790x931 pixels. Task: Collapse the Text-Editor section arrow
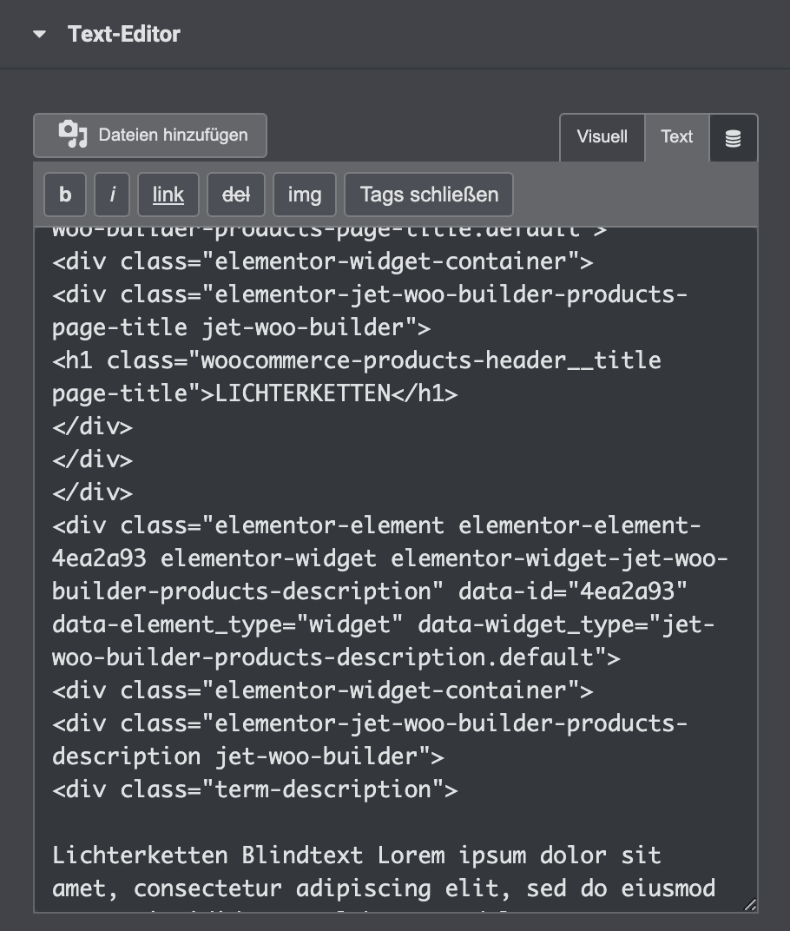point(40,35)
